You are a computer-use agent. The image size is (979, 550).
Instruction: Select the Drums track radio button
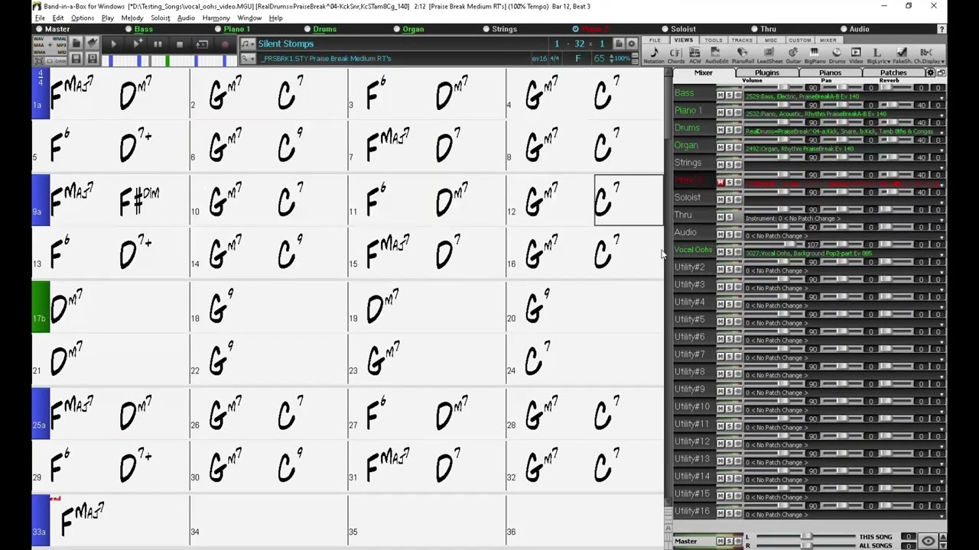(x=307, y=29)
